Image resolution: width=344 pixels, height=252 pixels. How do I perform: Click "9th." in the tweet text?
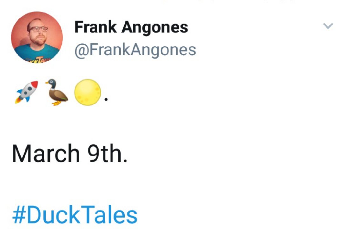pos(107,153)
